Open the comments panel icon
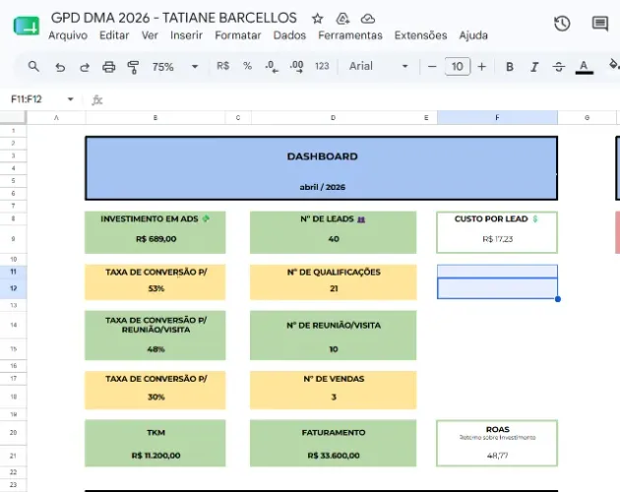 600,24
